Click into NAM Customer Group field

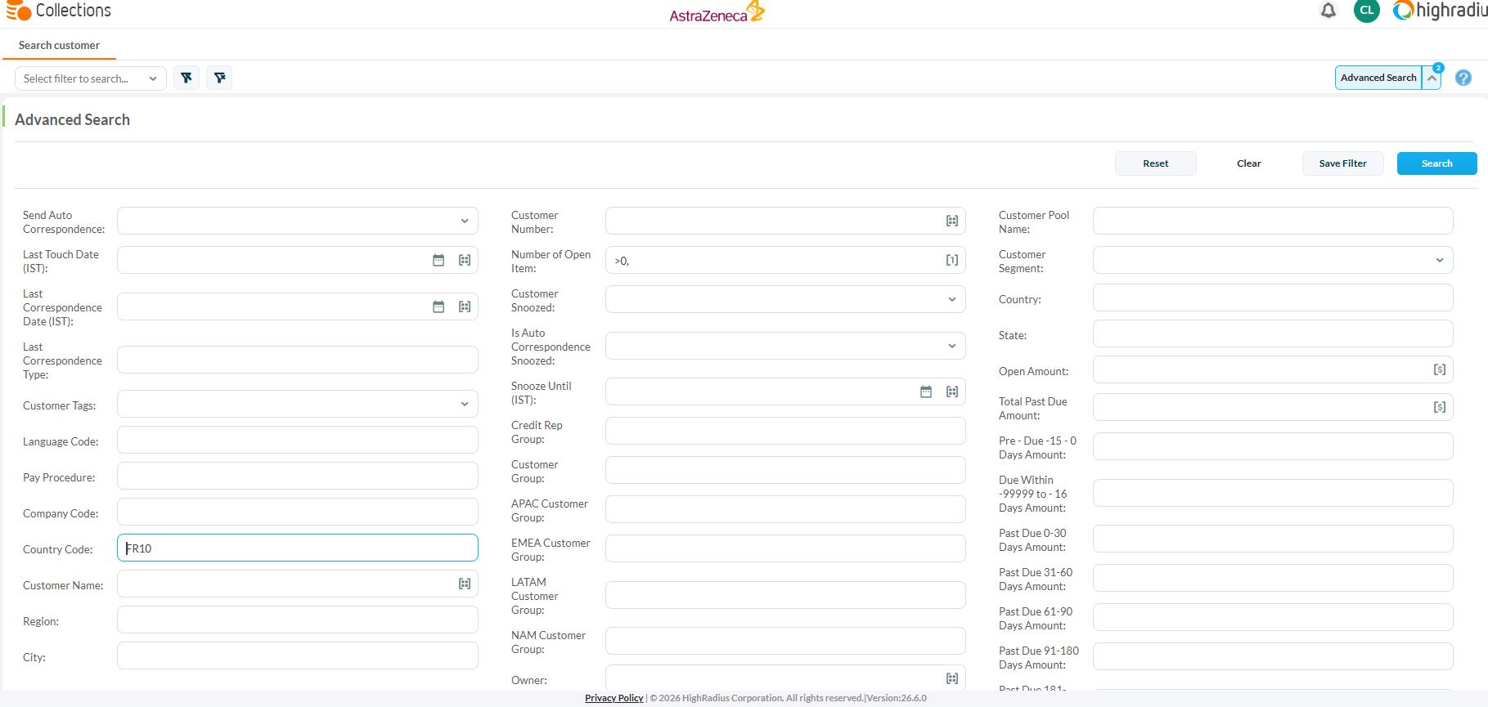[785, 641]
